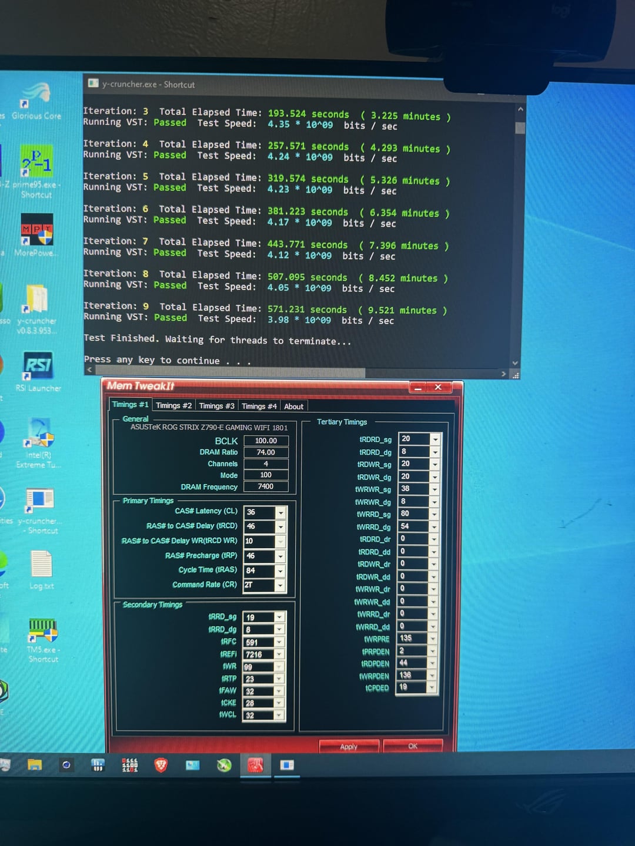
Task: Click the 'Test Finished' console line
Action: pos(218,339)
